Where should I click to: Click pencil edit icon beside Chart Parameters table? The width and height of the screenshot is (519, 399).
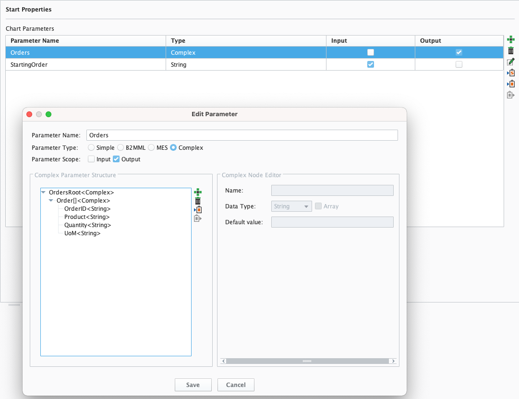tap(511, 62)
